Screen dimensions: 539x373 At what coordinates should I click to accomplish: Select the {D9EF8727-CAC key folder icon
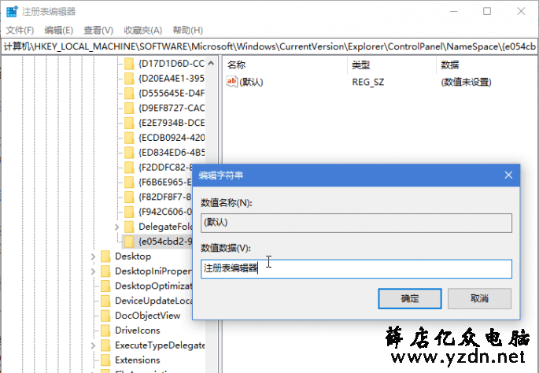tap(129, 108)
